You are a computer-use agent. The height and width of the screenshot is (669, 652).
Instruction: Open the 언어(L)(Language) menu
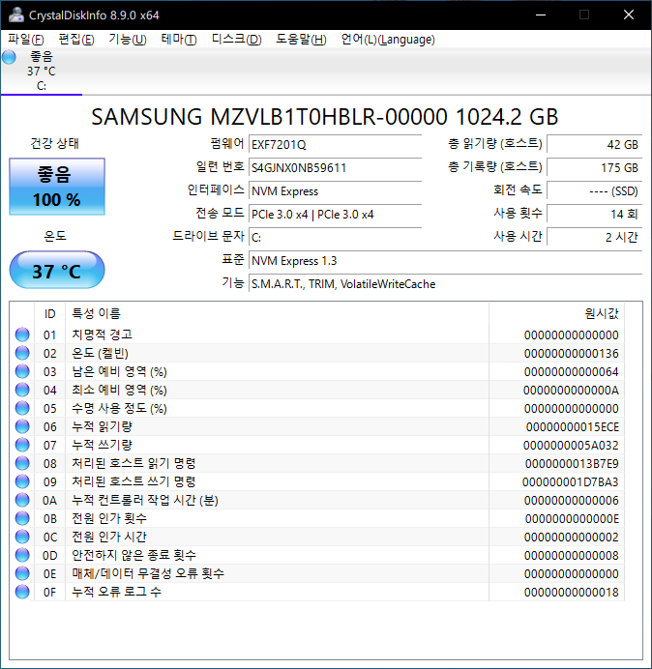point(388,40)
